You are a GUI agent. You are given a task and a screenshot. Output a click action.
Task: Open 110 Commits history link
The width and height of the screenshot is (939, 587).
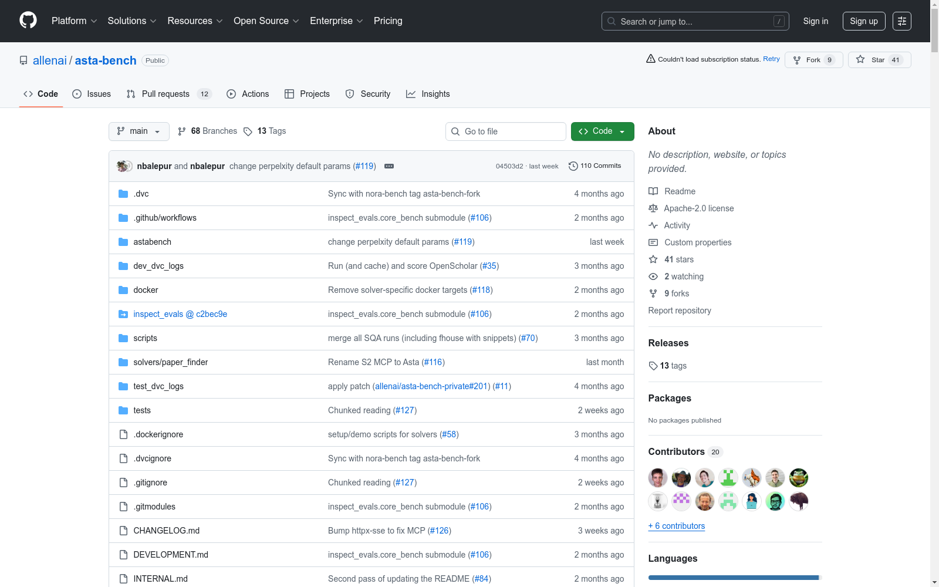coord(595,166)
